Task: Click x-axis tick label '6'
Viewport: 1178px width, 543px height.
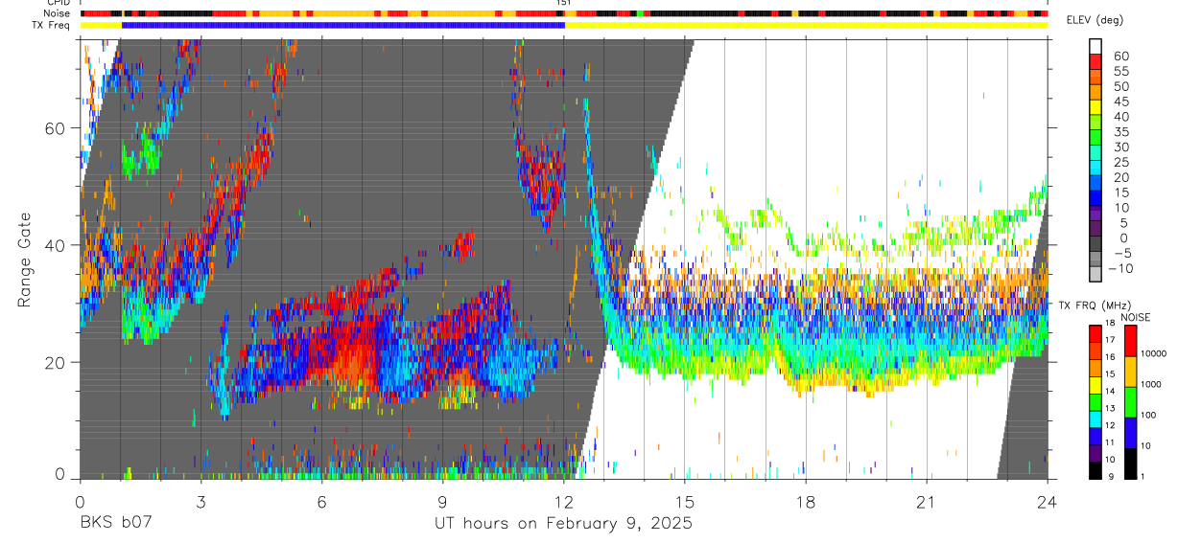Action: [x=321, y=501]
